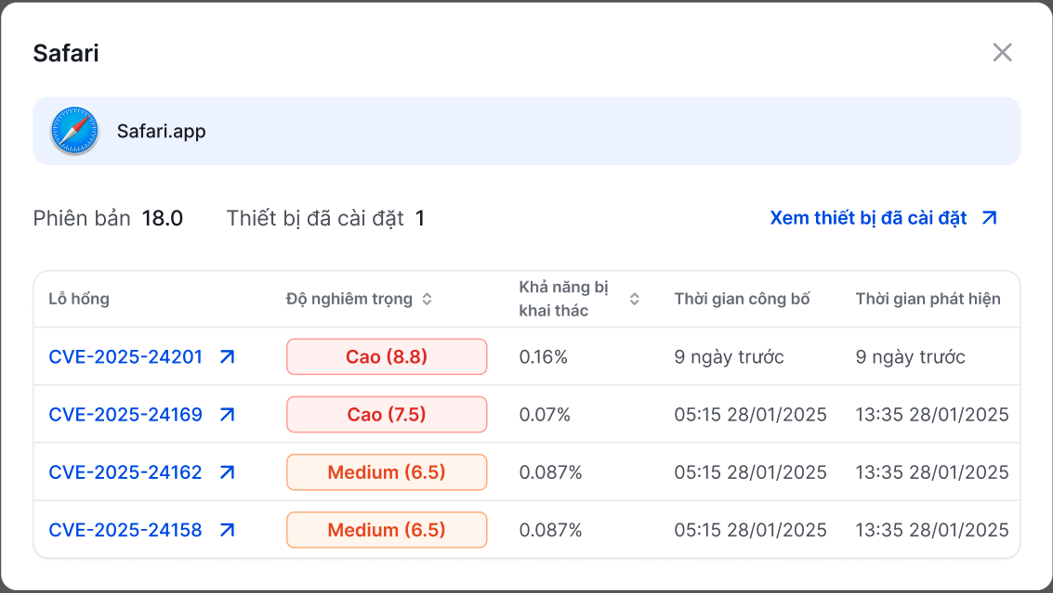Click the Lỗ hổng column header
Image resolution: width=1053 pixels, height=593 pixels.
pos(79,299)
